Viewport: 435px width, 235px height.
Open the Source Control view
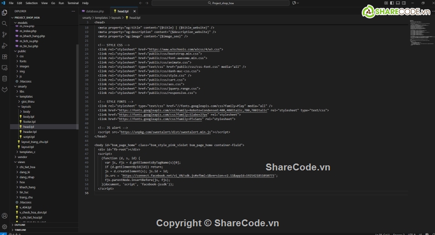click(5, 34)
